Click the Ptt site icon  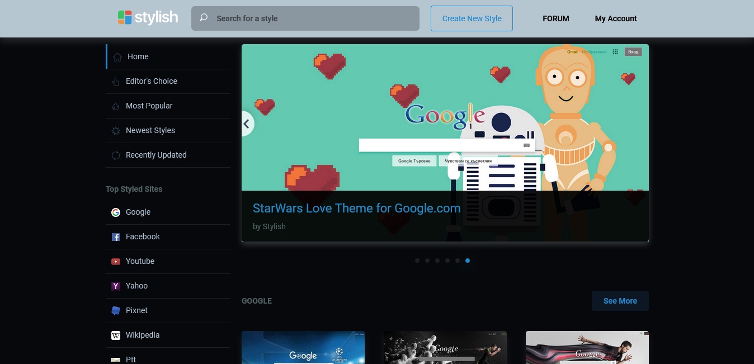pos(116,360)
